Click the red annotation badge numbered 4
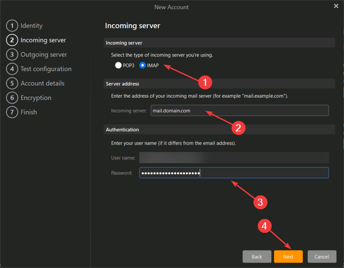344x268 pixels. coord(264,226)
